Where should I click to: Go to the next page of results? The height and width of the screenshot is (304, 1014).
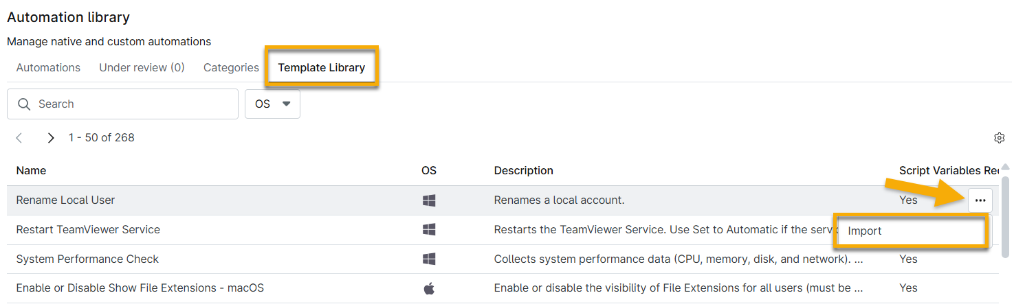[50, 138]
